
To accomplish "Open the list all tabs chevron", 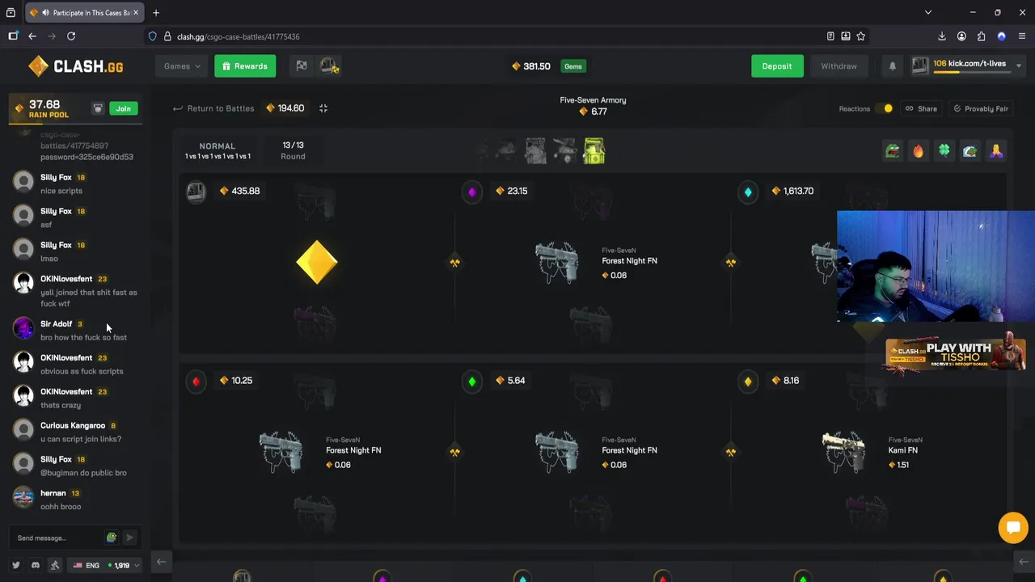I will [x=927, y=13].
